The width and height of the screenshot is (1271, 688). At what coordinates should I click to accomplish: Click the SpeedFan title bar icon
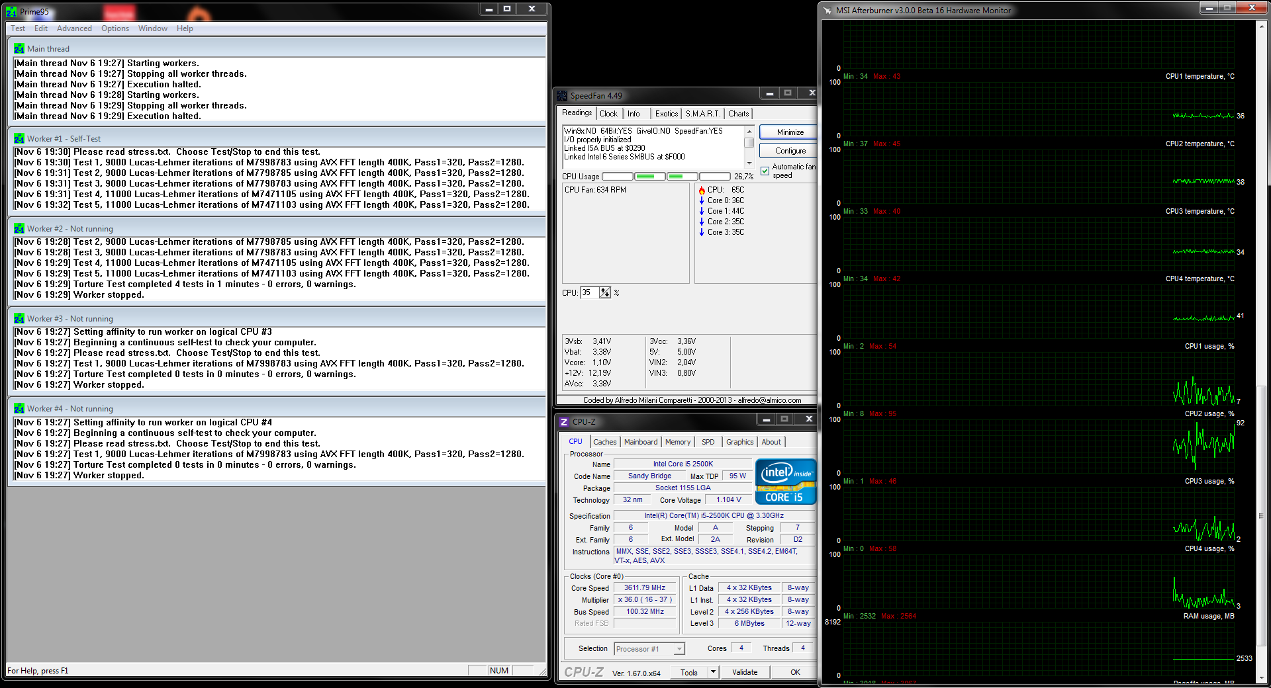(562, 95)
